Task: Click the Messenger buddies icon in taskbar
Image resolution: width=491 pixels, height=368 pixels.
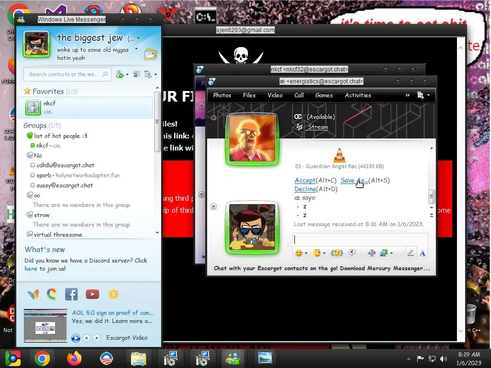Action: tap(233, 358)
